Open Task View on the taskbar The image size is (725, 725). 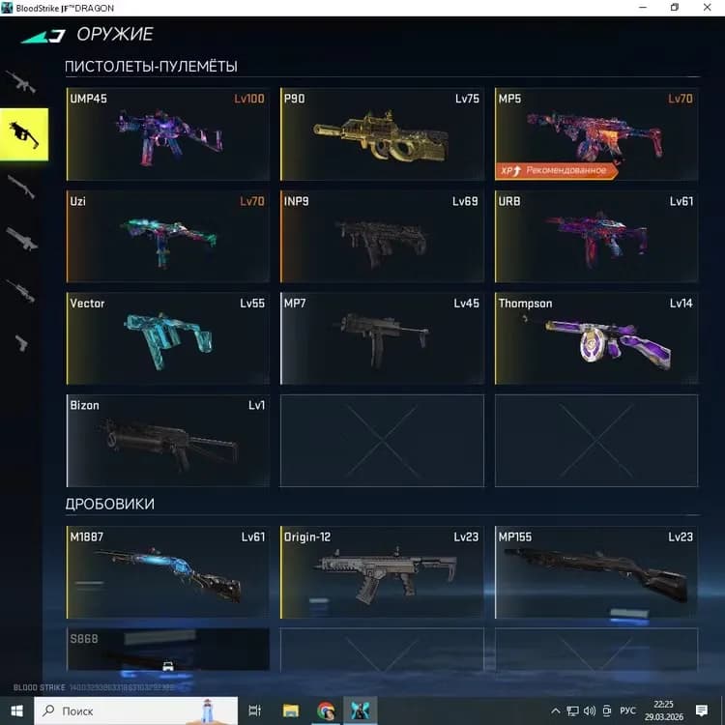(x=254, y=710)
